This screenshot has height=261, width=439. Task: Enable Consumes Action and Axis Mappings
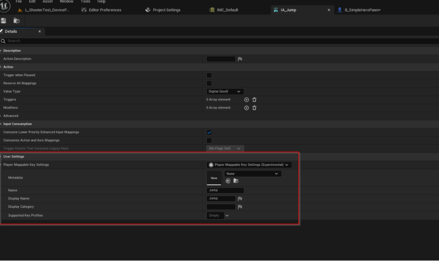coord(209,140)
